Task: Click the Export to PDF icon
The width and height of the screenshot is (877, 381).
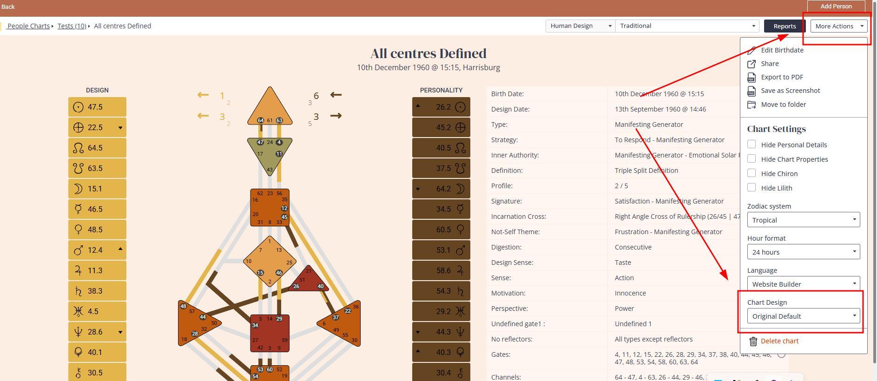Action: 751,77
